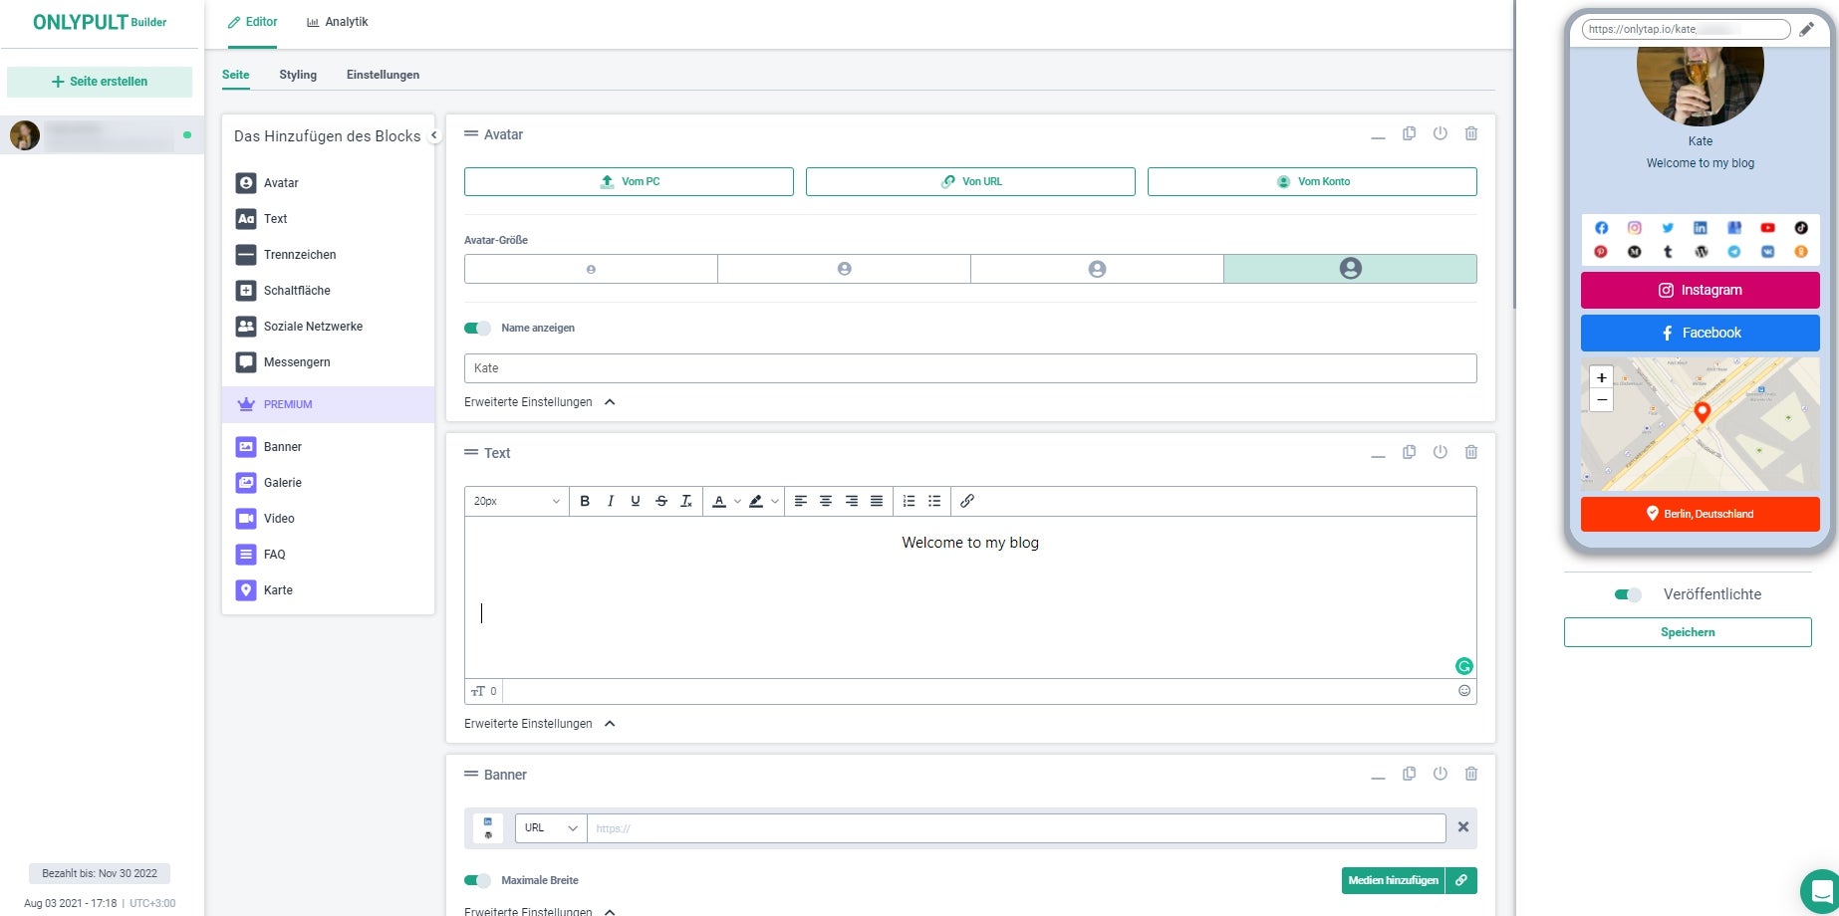The width and height of the screenshot is (1839, 916).
Task: Zoom out on the preview map
Action: point(1602,399)
